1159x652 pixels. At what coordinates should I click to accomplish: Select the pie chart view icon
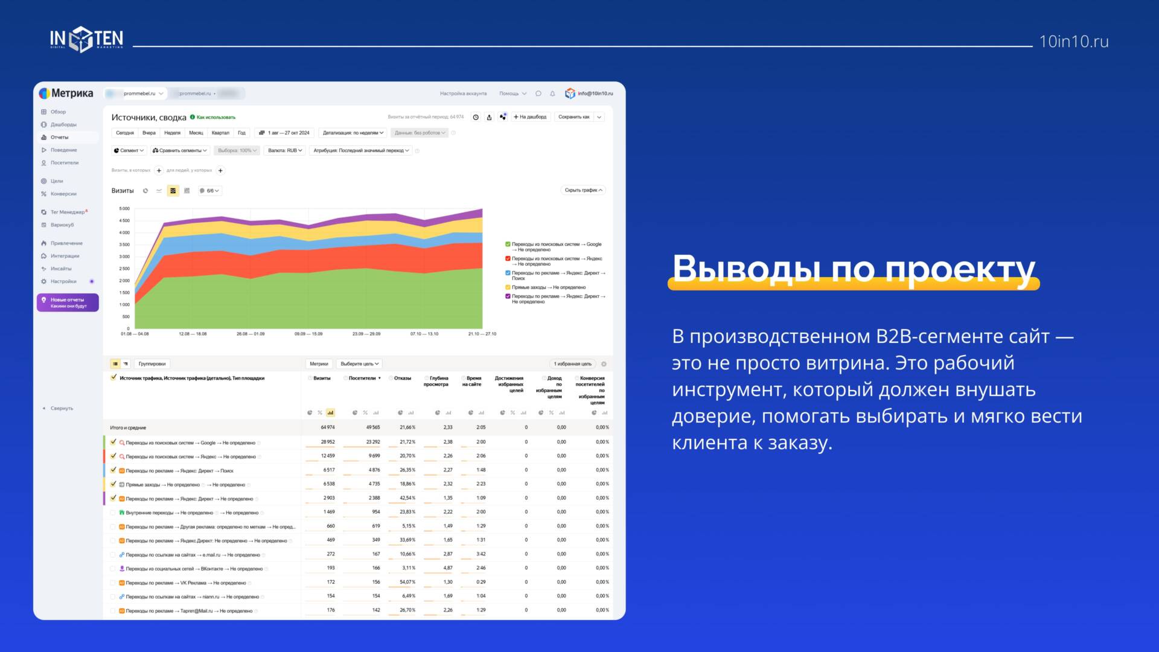click(x=145, y=191)
